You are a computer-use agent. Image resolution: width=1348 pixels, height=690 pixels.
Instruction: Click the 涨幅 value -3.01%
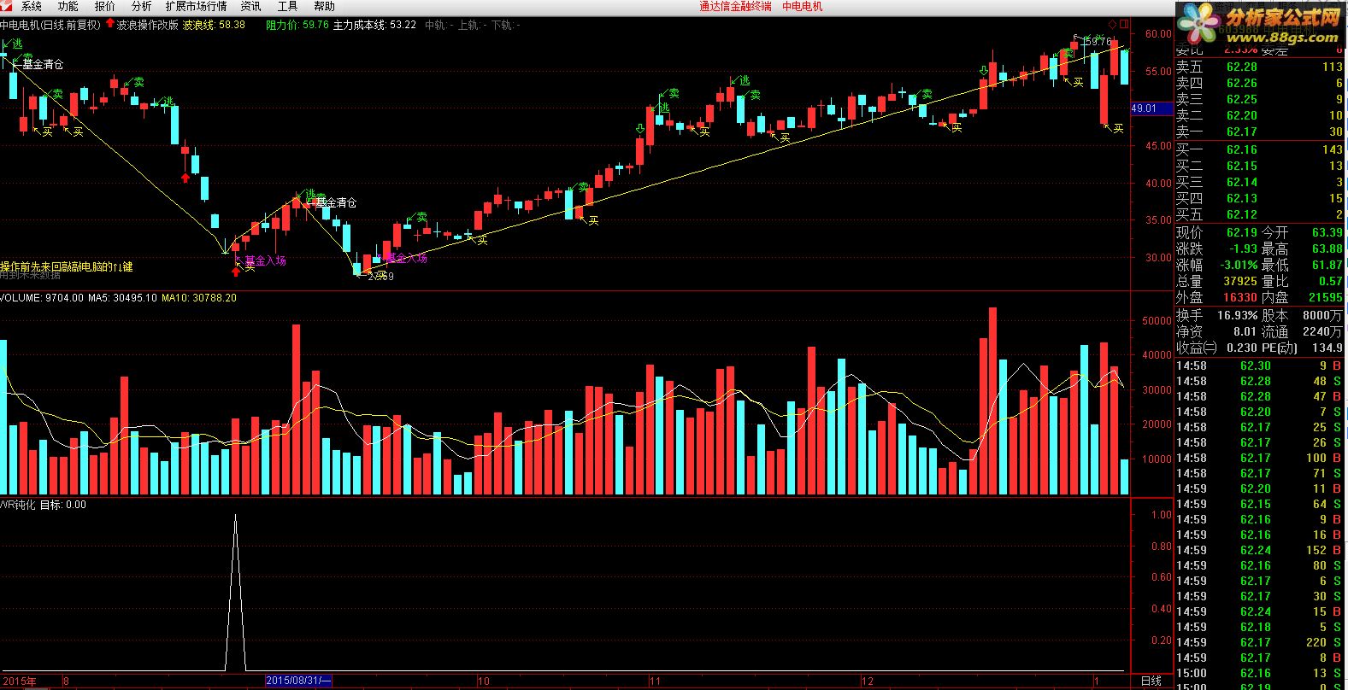(x=1237, y=265)
